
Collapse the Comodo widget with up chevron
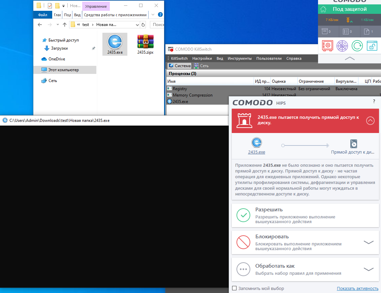pos(350,58)
